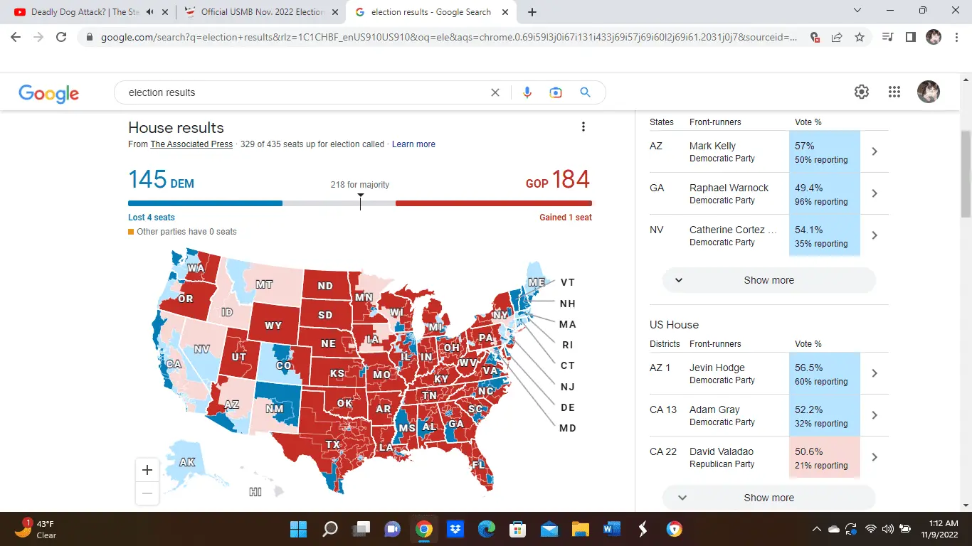Zoom out on the election map
The image size is (972, 546).
147,493
